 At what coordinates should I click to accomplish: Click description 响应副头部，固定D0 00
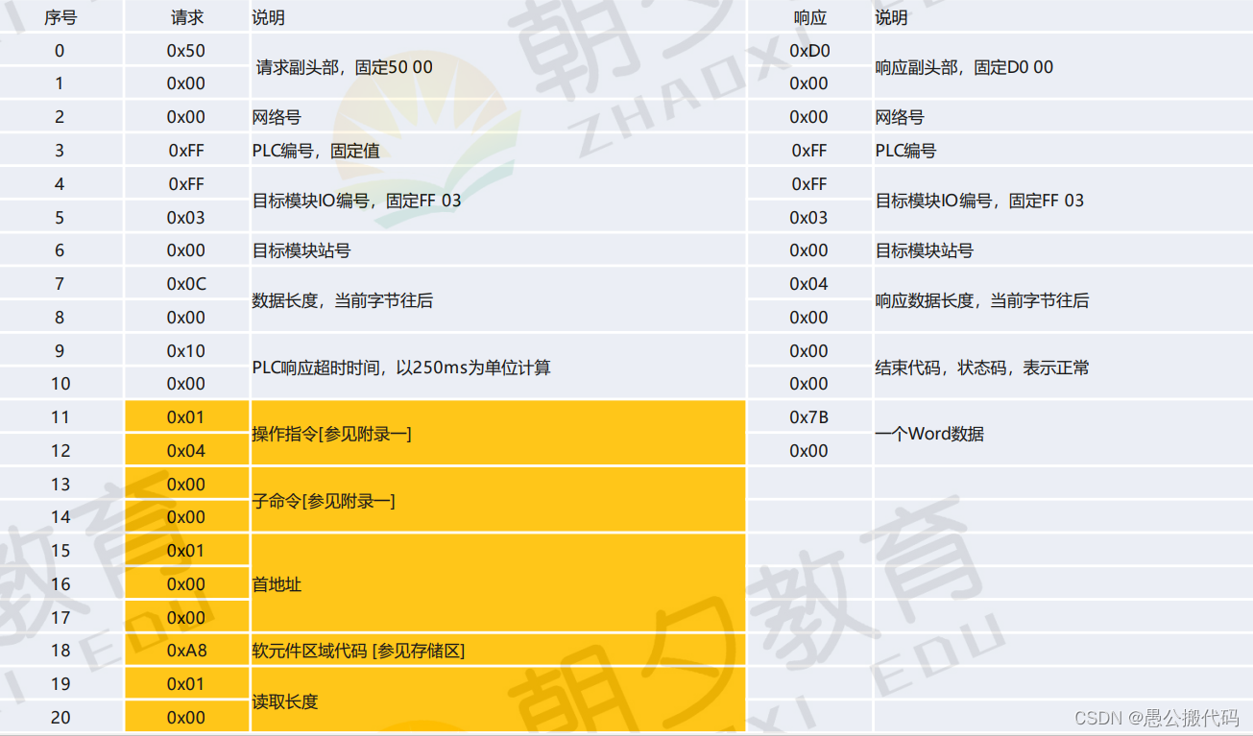coord(964,67)
